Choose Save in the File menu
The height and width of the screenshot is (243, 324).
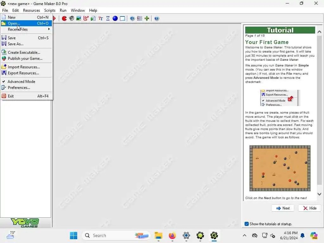coord(26,38)
